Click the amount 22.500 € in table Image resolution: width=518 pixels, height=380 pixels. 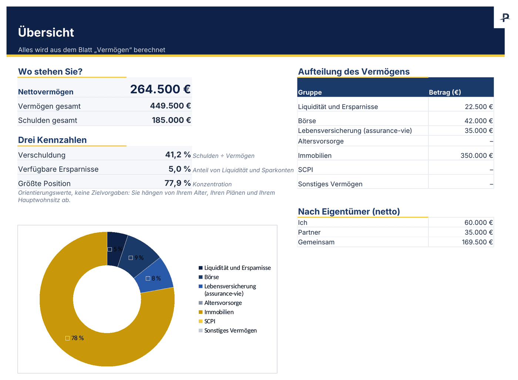tap(479, 107)
